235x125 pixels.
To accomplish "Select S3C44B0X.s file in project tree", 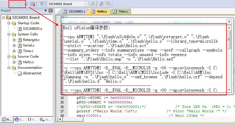I will (x=32, y=29).
